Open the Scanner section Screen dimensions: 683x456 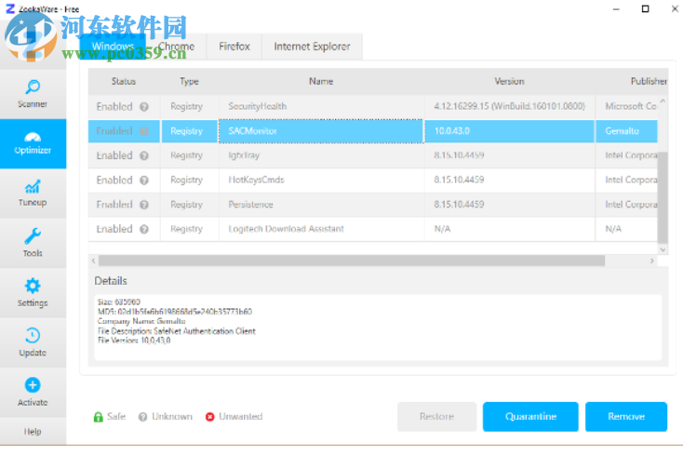pos(33,94)
